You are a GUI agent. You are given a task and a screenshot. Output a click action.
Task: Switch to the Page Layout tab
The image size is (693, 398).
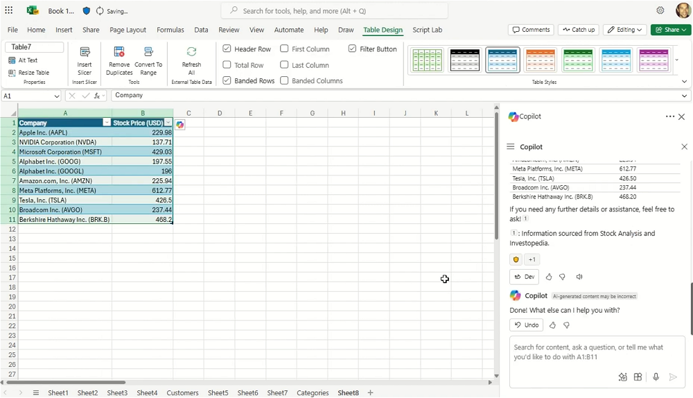point(128,30)
